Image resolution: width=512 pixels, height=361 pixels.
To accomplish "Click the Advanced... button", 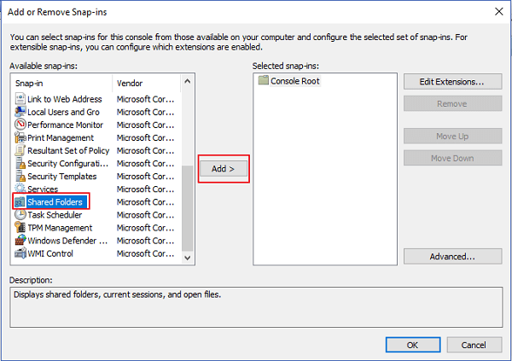I will (451, 256).
